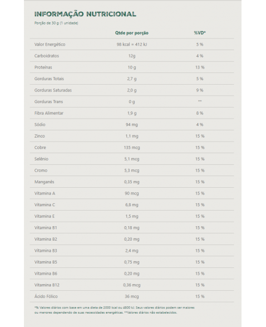The width and height of the screenshot is (266, 327).
Task: Select the Vitamina B12 row label
Action: pyautogui.click(x=47, y=285)
